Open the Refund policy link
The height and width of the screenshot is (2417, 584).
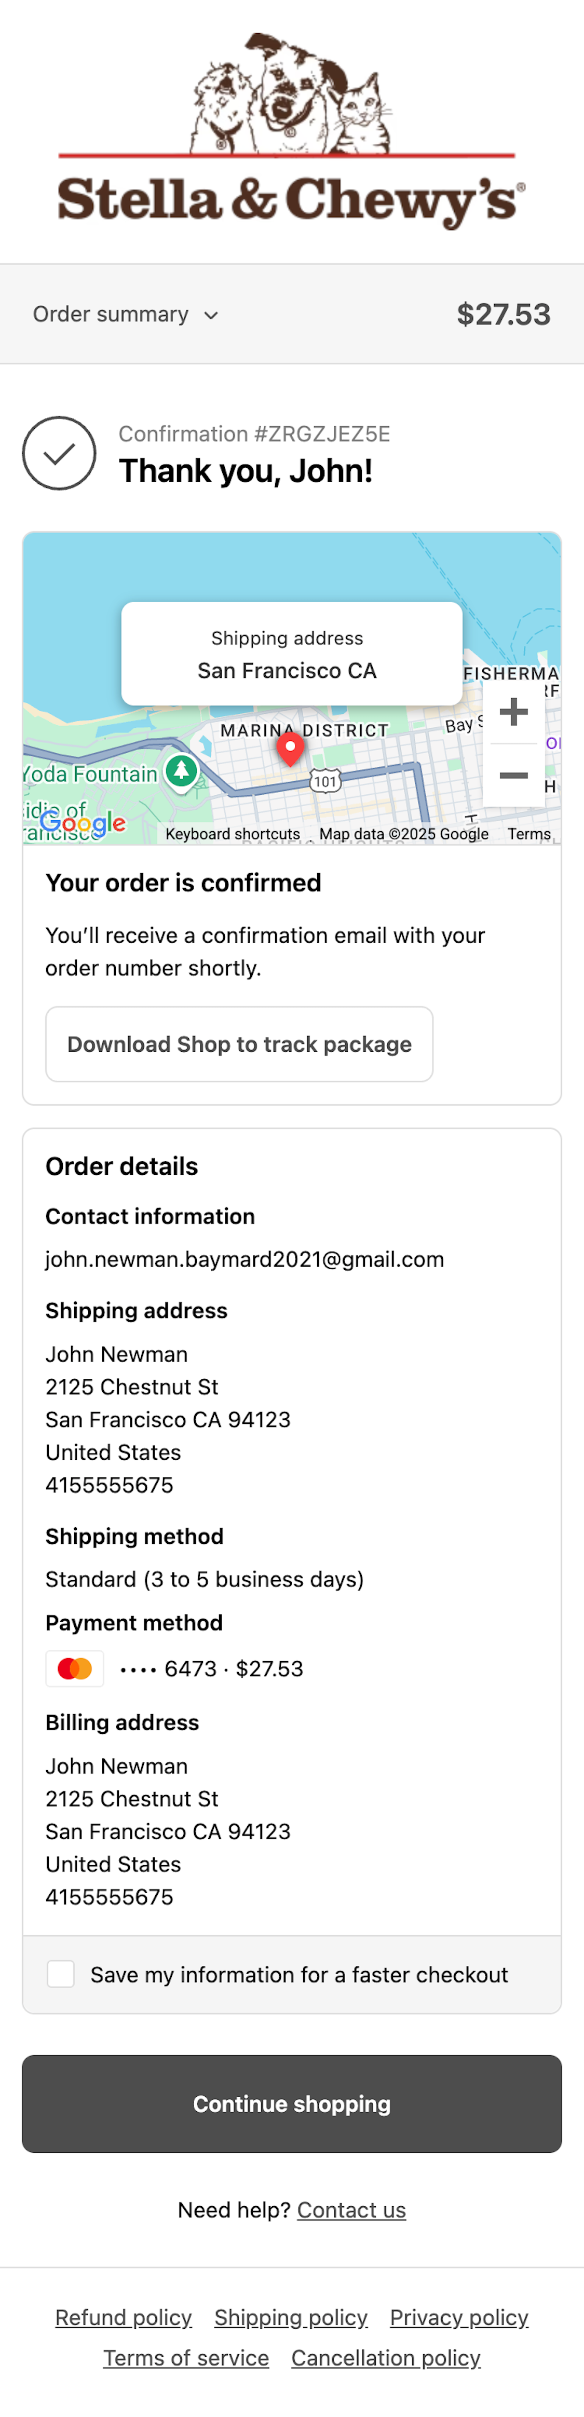123,2317
